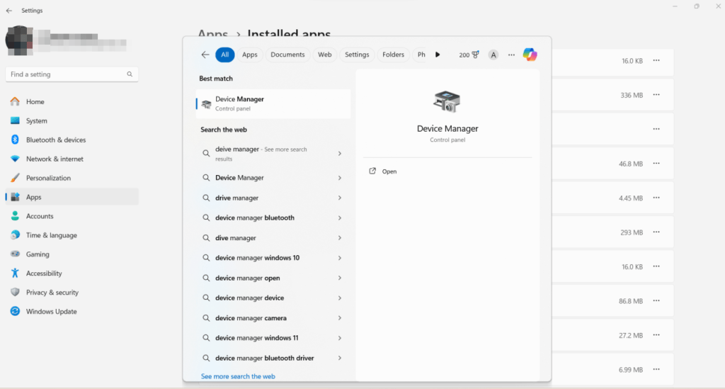The height and width of the screenshot is (389, 725).
Task: Click the Device Manager best match icon
Action: [206, 104]
